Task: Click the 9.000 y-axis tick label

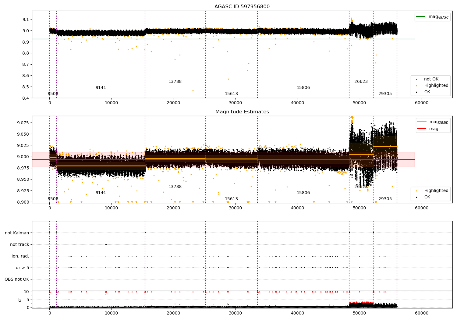Action: coord(23,157)
